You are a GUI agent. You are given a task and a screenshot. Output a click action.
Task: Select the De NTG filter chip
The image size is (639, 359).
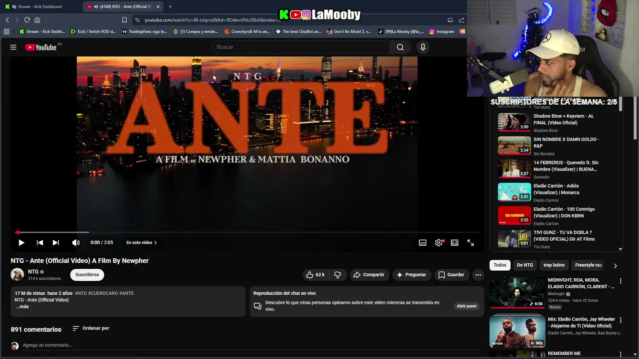point(525,265)
